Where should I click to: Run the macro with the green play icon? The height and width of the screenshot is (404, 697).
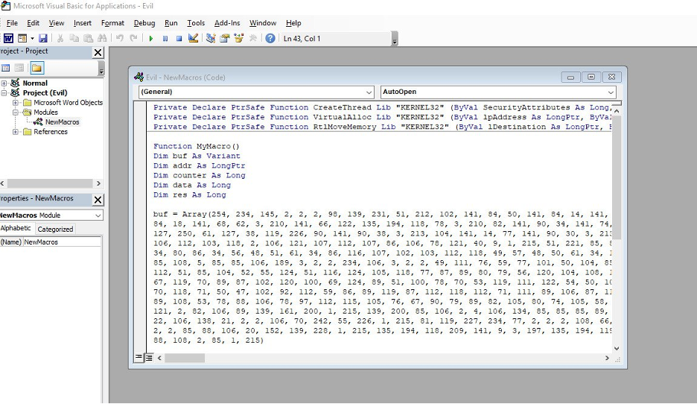click(x=151, y=38)
